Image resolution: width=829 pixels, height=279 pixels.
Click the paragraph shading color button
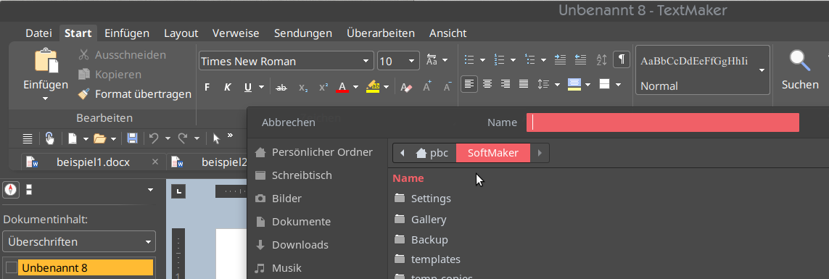(574, 84)
